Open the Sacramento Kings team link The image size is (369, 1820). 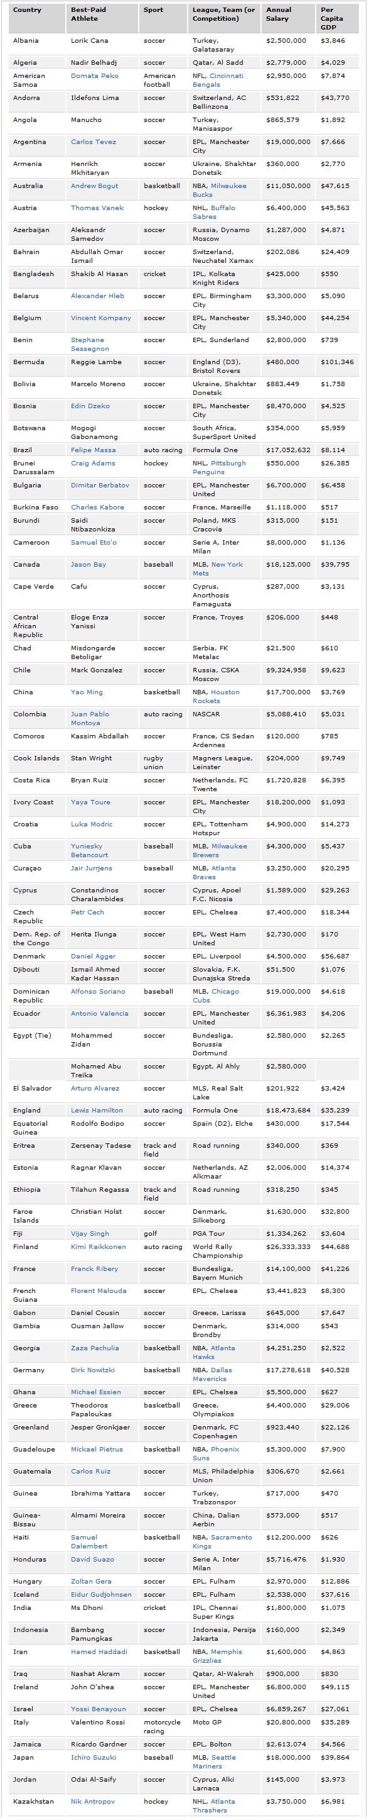[222, 1541]
